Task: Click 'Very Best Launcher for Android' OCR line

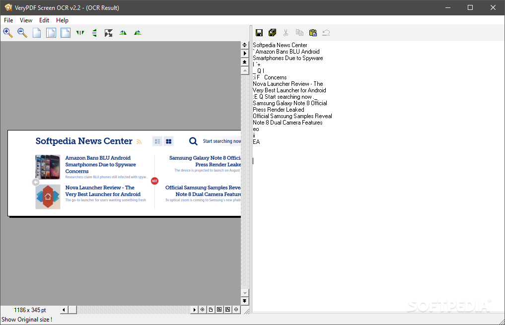Action: tap(289, 90)
